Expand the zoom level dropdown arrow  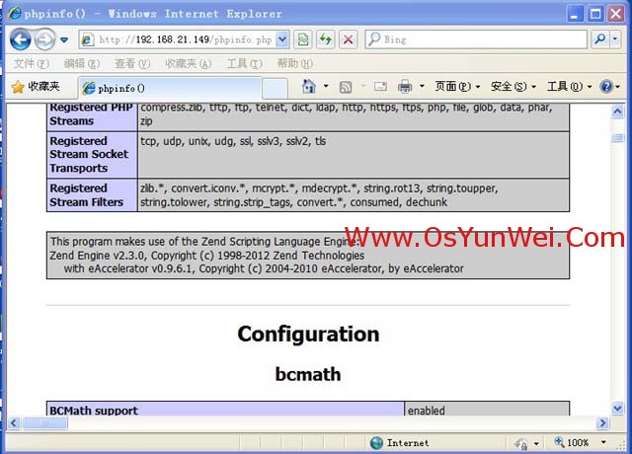pyautogui.click(x=603, y=443)
